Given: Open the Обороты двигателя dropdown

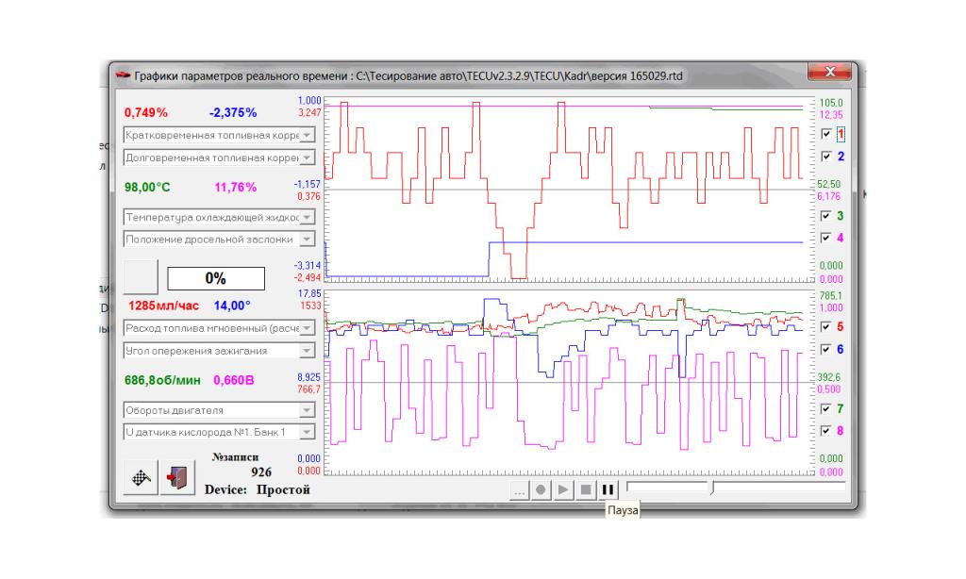Looking at the screenshot, I should pos(306,410).
